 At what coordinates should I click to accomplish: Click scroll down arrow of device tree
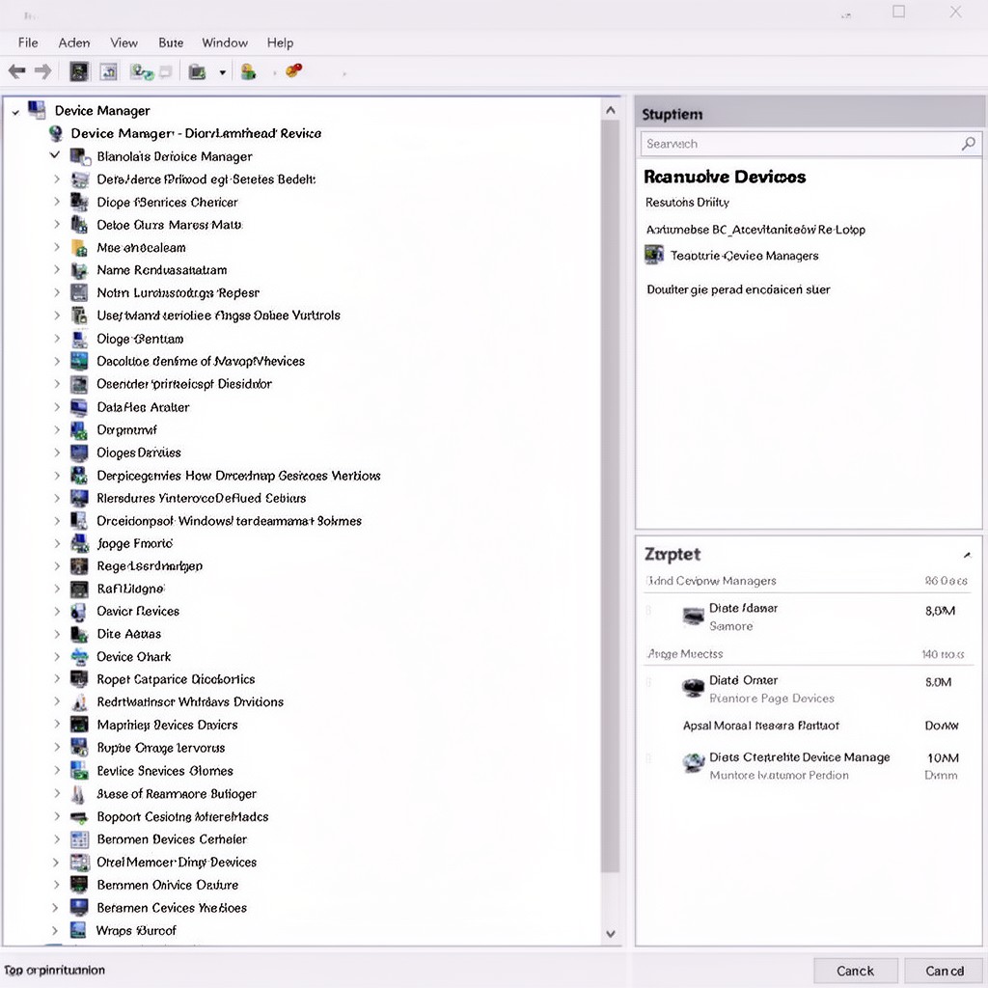(610, 933)
